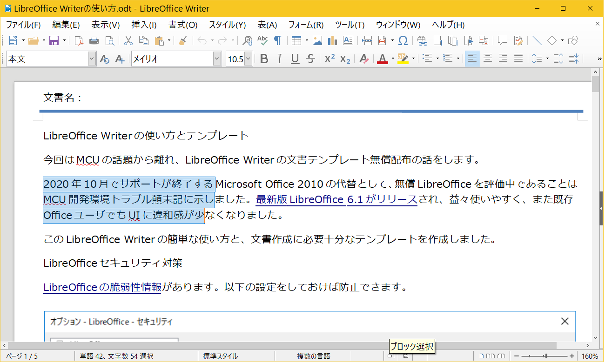Viewport: 605px width, 362px height.
Task: Open the 書式(O) menu
Action: pos(183,25)
